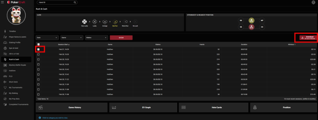Screen dimensions: 318x120
Task: Open the Game filter dropdown
Action: [x=72, y=38]
